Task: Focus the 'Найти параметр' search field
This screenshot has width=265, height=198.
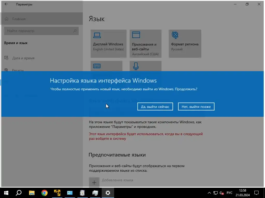Action: tap(41, 31)
